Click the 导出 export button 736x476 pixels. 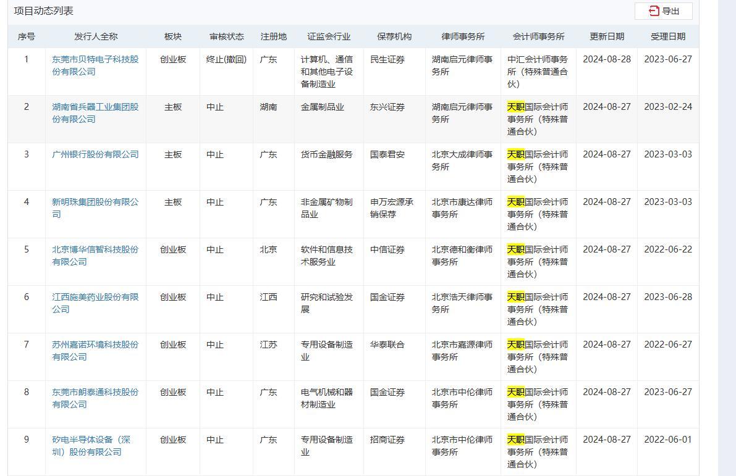coord(663,10)
